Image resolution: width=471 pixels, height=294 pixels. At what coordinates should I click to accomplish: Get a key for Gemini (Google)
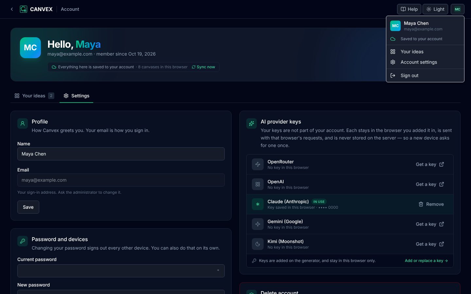tap(430, 224)
